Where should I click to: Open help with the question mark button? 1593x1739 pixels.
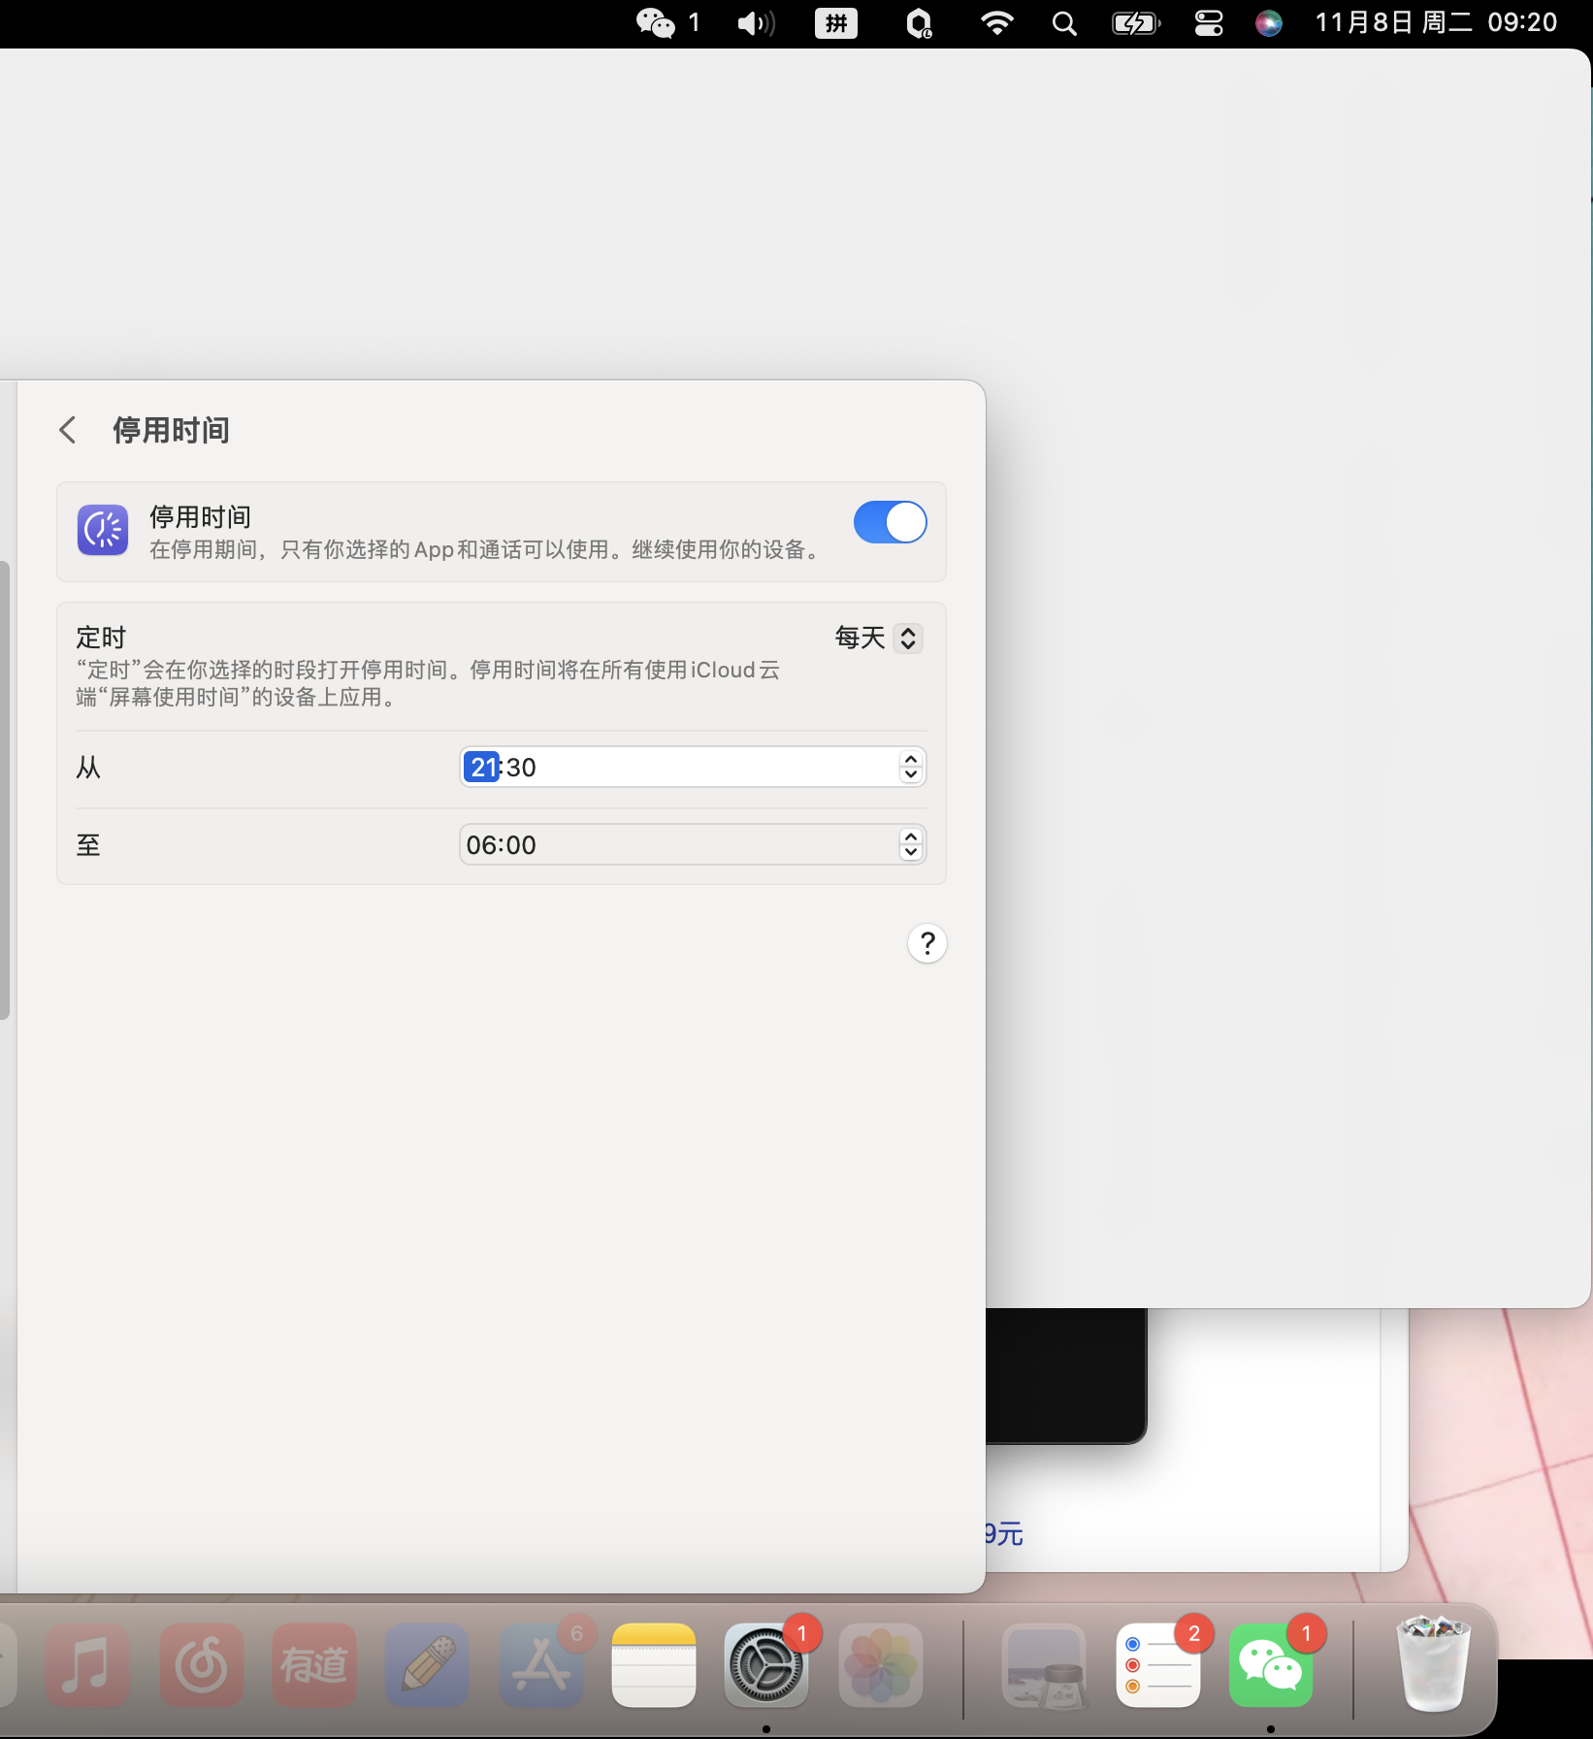click(927, 943)
